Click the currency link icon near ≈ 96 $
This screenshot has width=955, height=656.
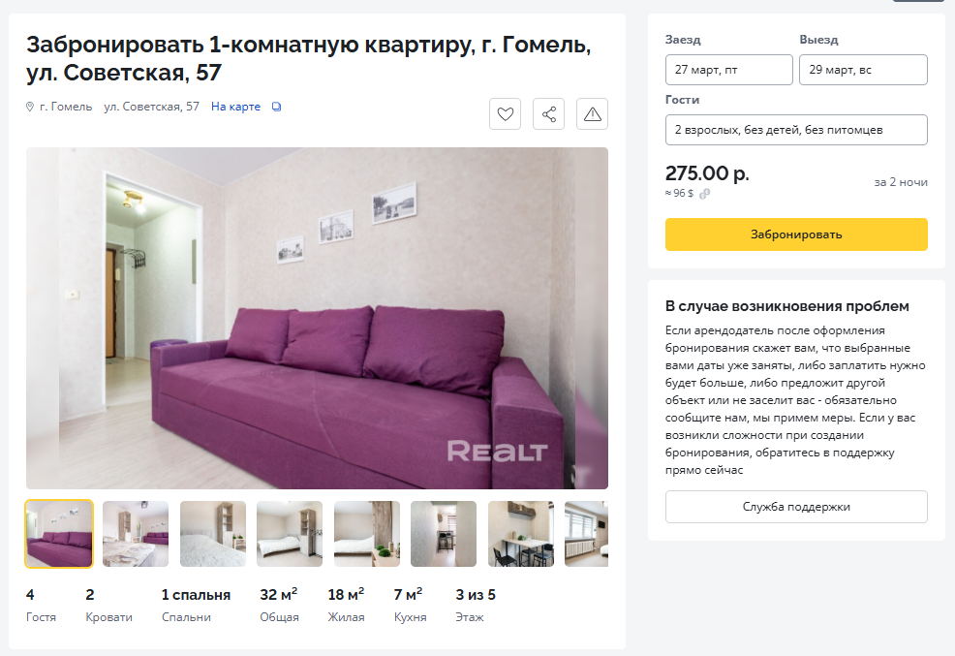705,194
